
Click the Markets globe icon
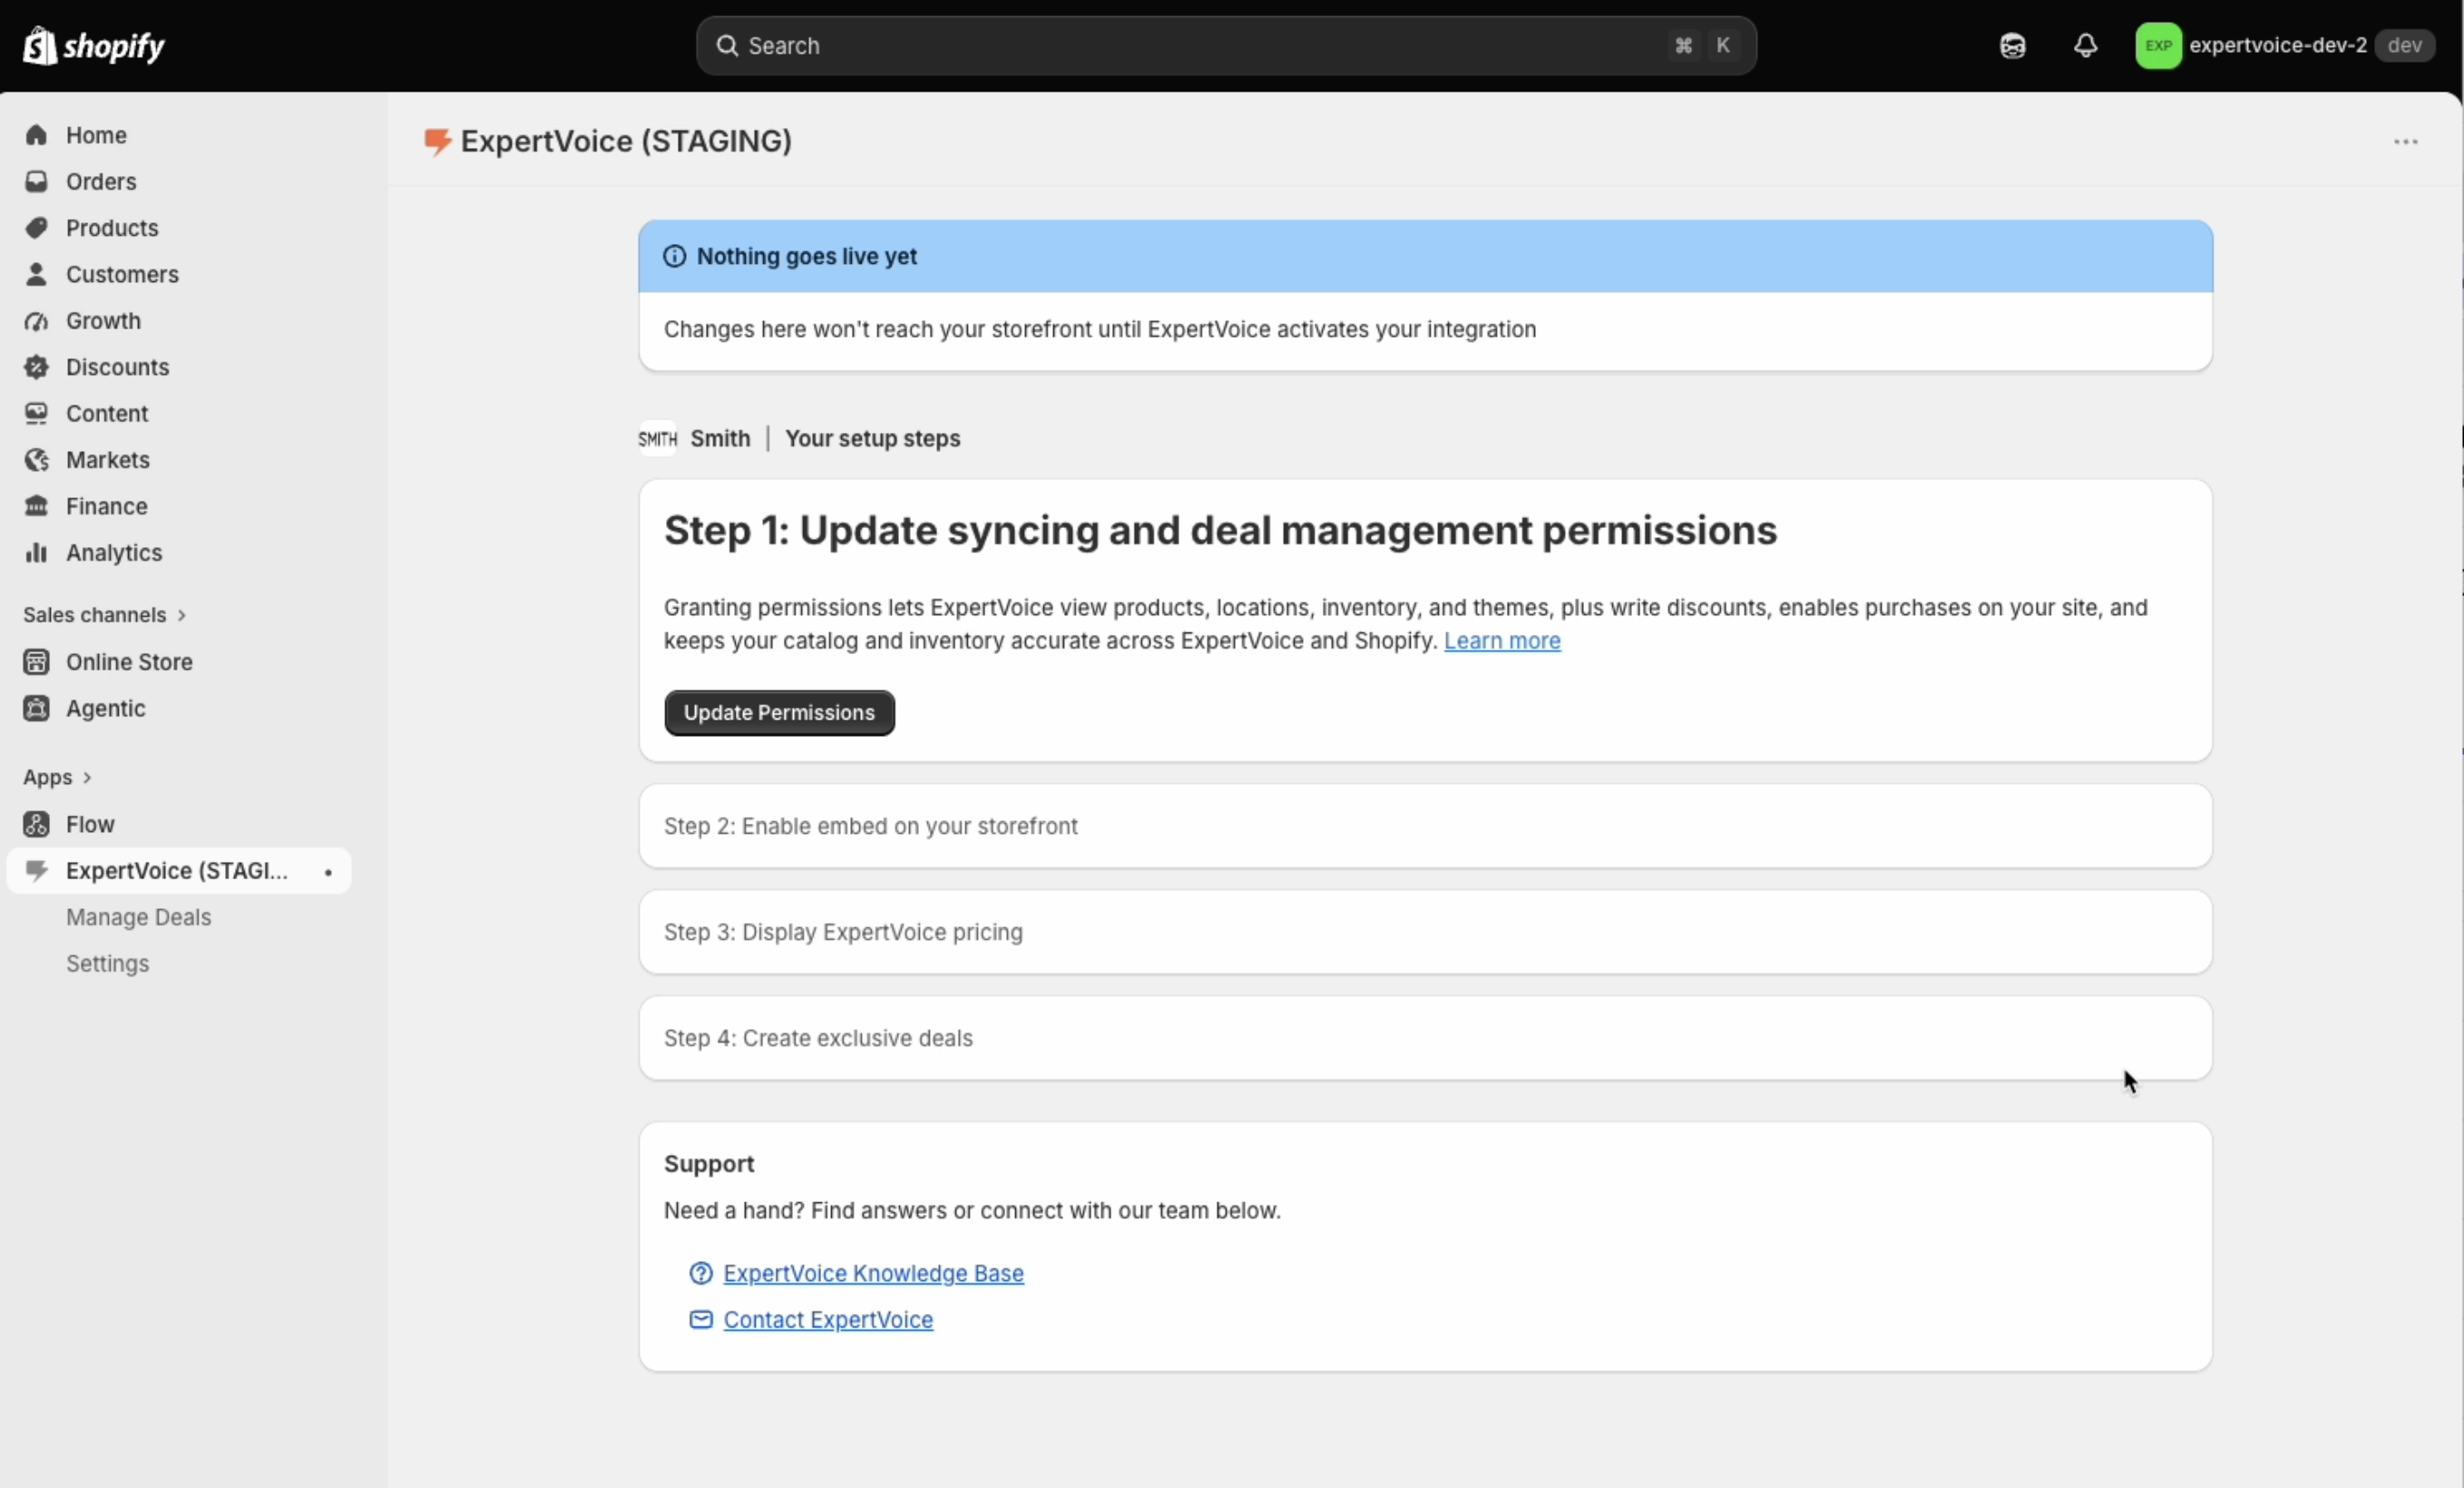point(37,460)
